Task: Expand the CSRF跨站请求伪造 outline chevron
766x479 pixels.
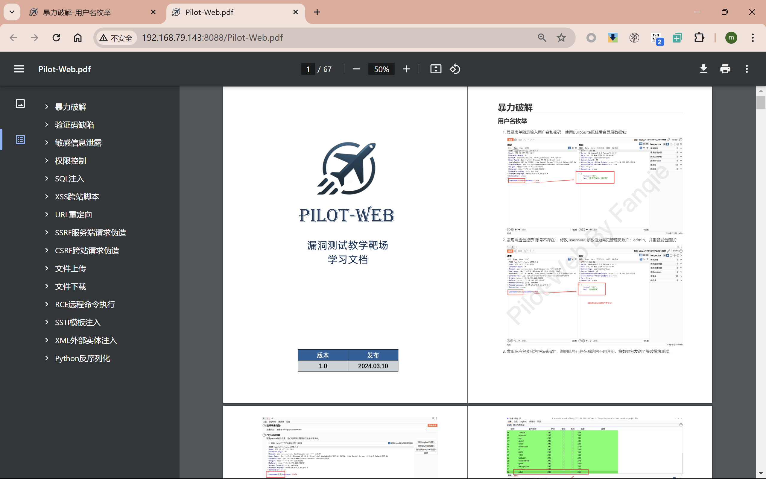Action: tap(47, 250)
